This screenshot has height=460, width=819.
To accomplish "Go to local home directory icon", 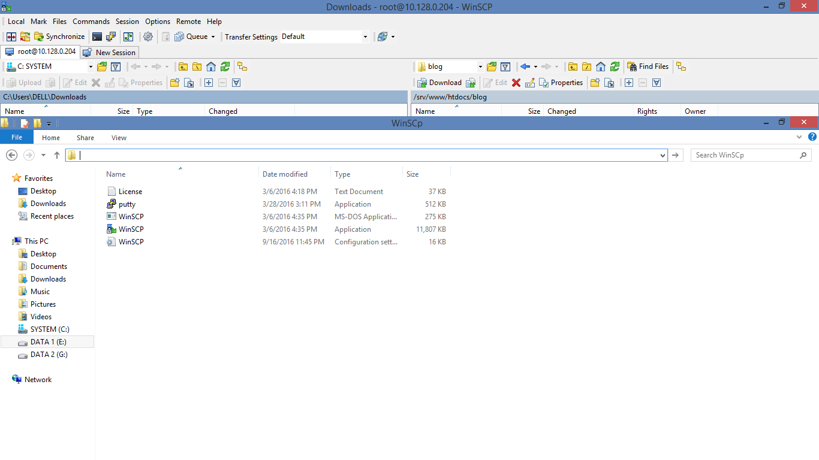I will 211,66.
